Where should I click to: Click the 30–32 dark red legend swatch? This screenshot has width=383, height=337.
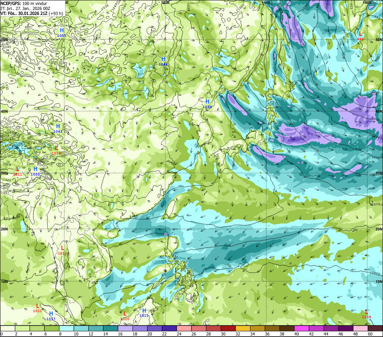point(228,328)
